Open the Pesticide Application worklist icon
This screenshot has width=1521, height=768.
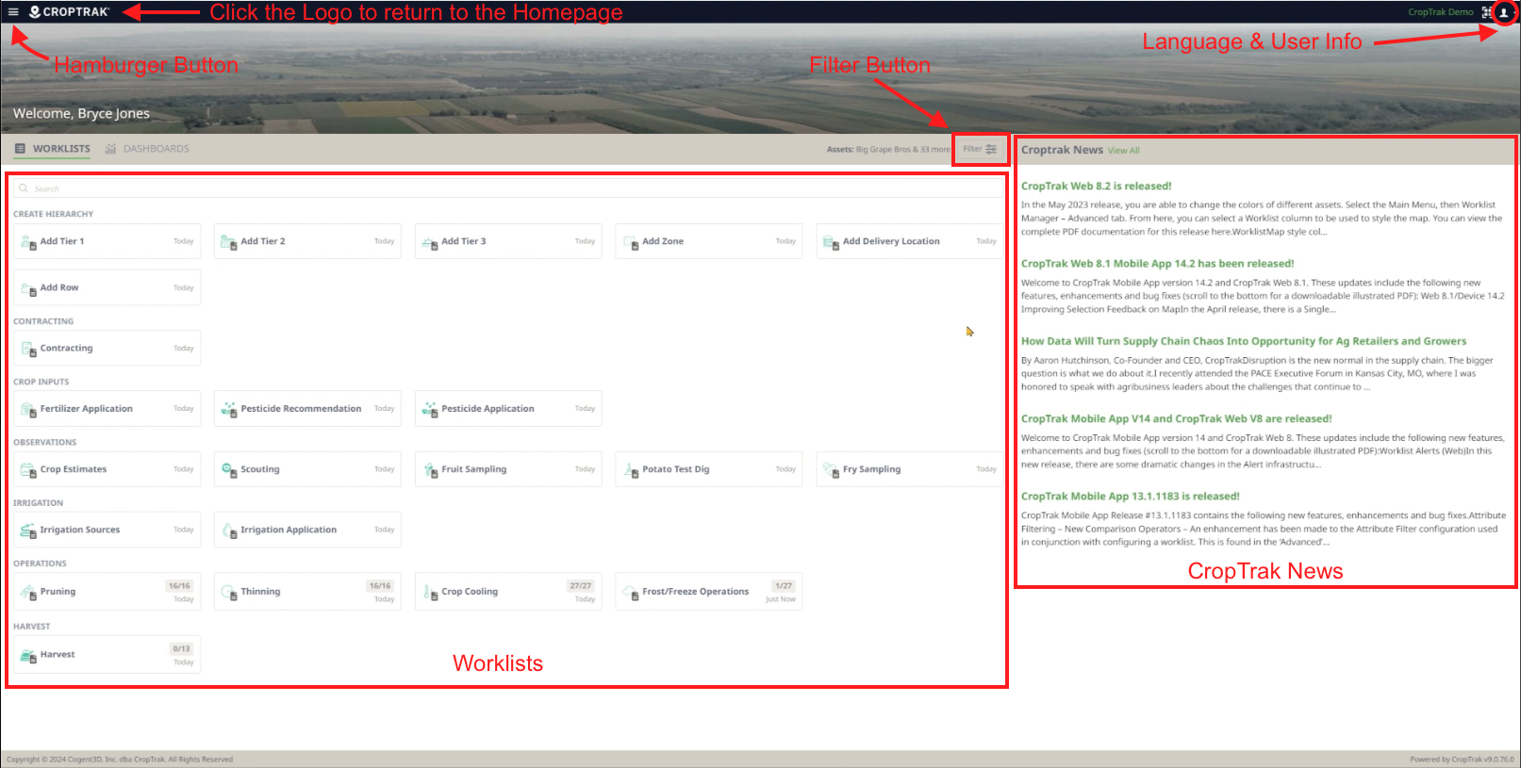tap(430, 409)
